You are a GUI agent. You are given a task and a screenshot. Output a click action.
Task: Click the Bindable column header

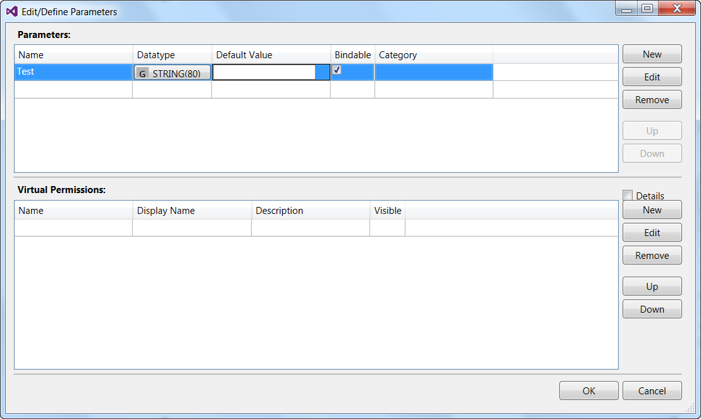click(352, 54)
